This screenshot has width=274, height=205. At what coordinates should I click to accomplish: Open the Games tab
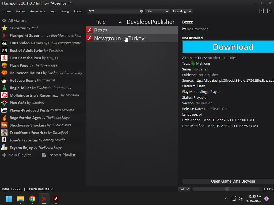(x=21, y=11)
